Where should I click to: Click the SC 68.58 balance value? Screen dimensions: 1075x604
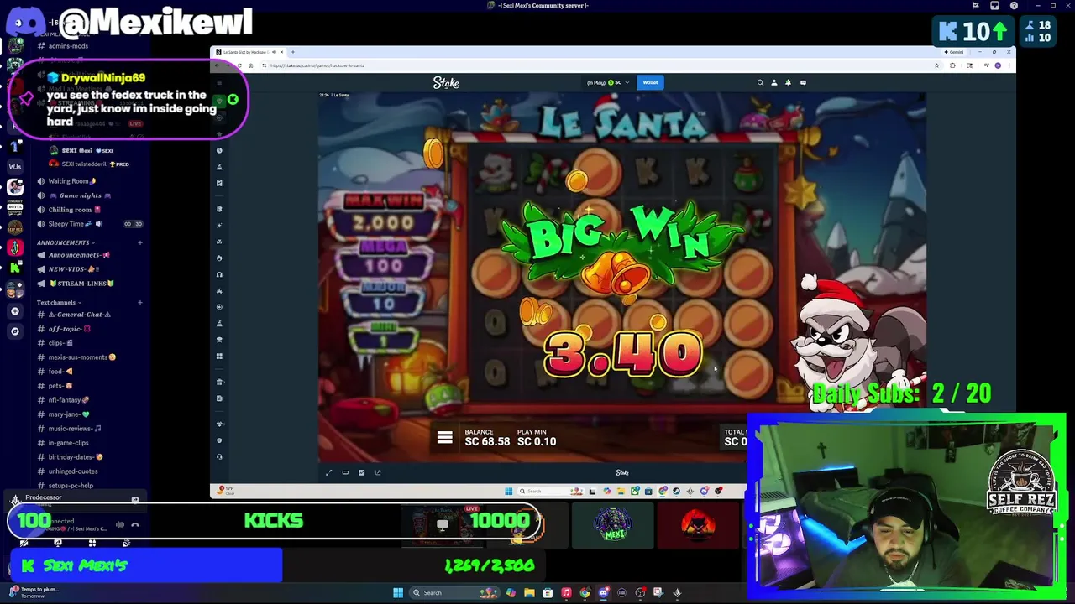coord(487,441)
